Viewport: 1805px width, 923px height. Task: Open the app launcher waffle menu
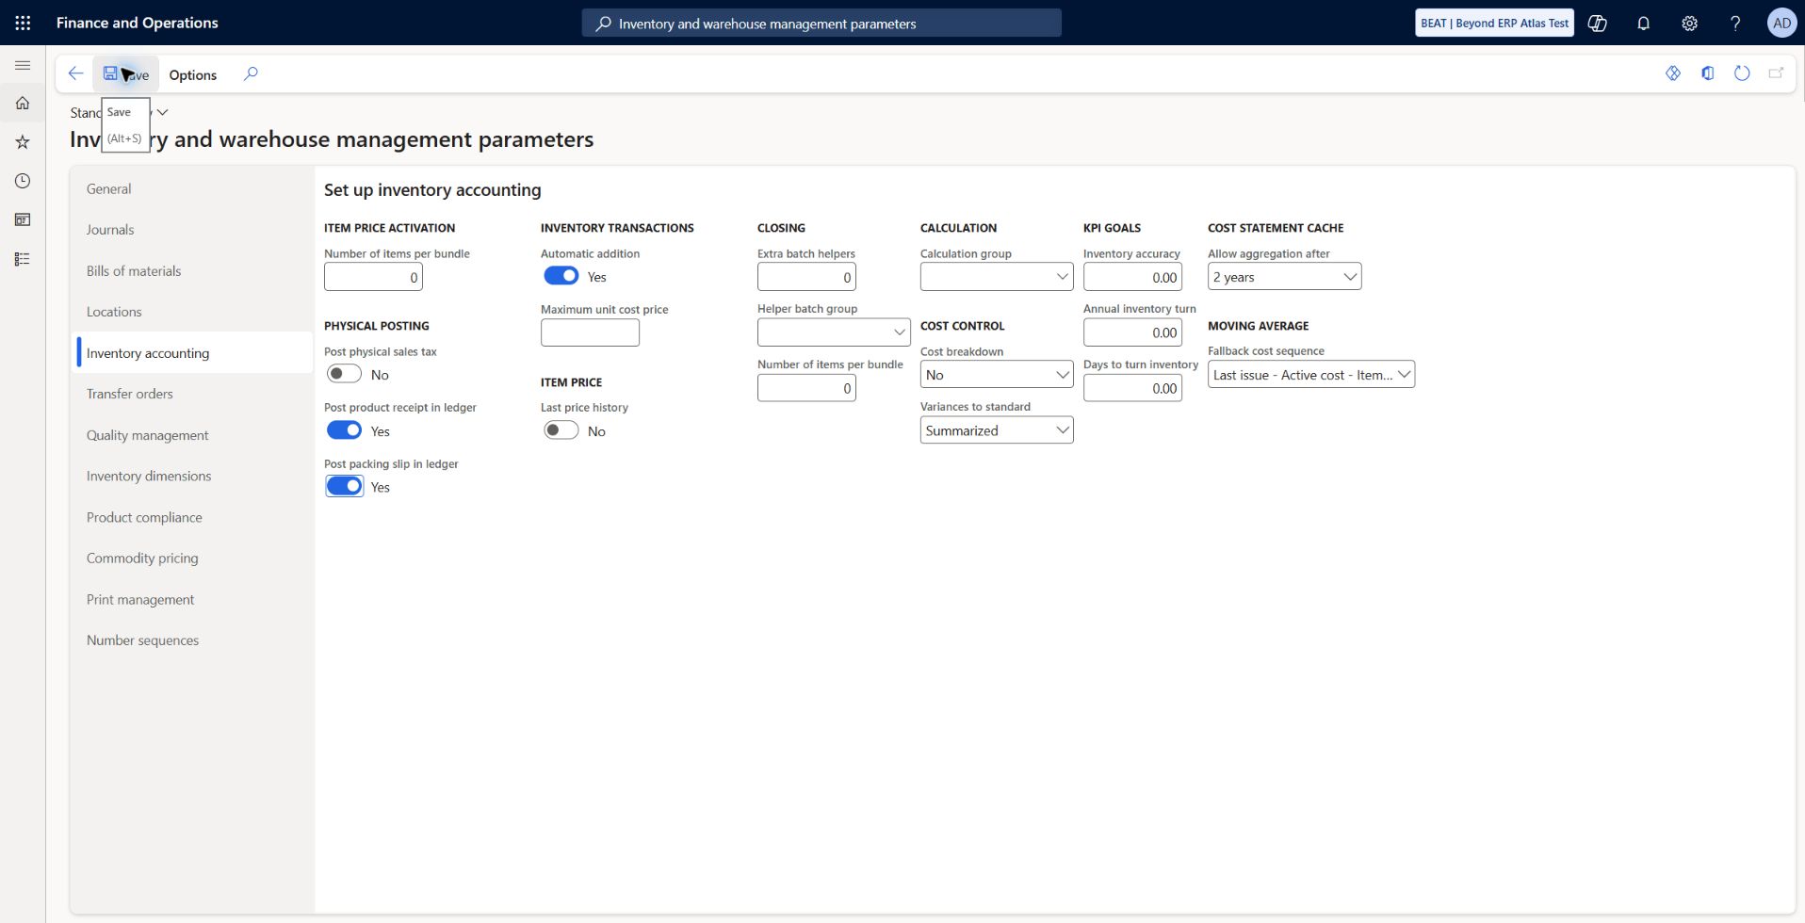tap(23, 23)
